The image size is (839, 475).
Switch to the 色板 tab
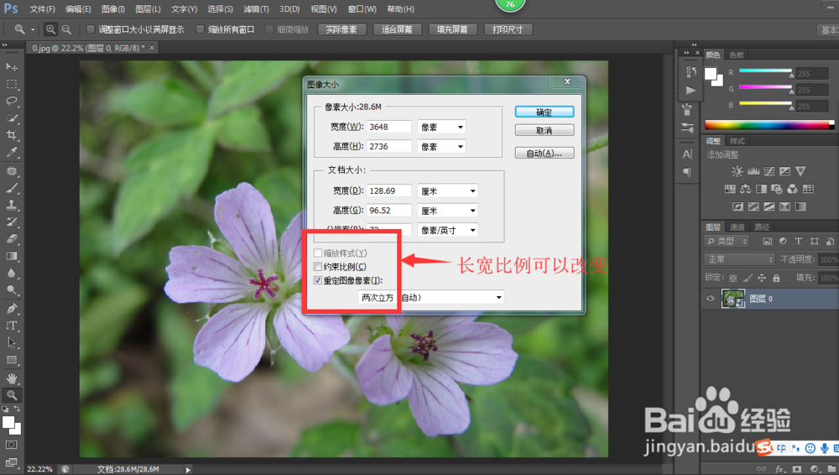[737, 55]
